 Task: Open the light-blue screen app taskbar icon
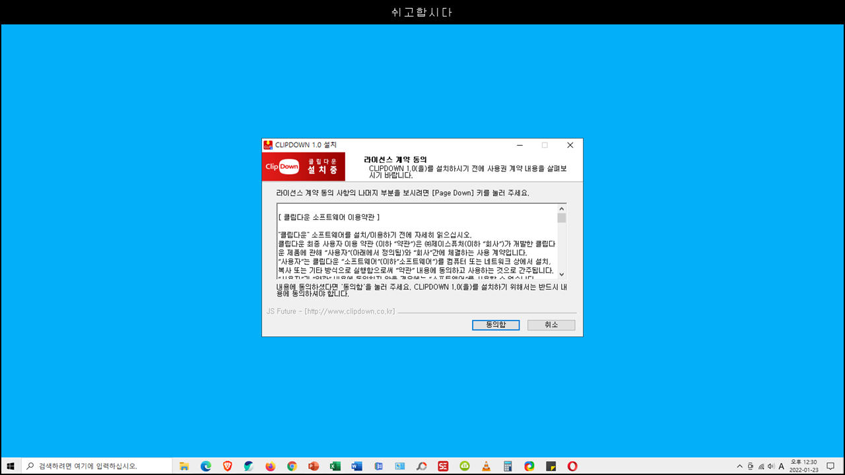click(x=400, y=466)
